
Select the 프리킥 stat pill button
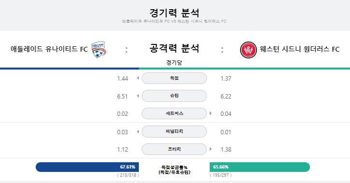point(174,149)
